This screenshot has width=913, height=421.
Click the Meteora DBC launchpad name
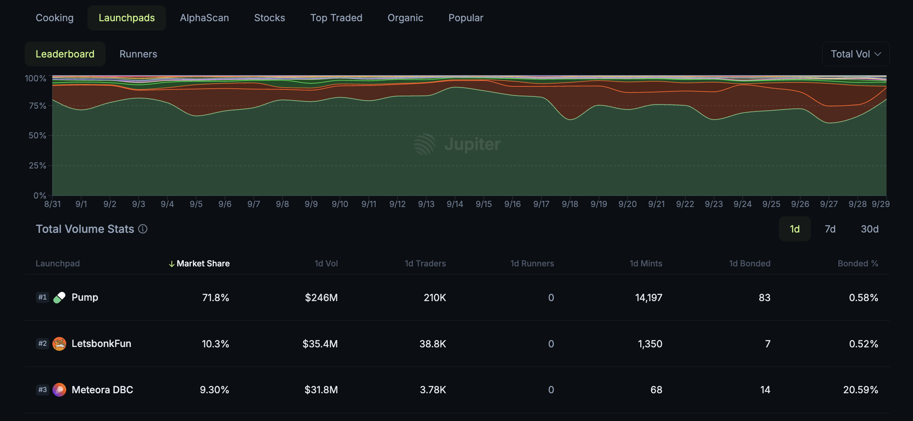coord(102,390)
